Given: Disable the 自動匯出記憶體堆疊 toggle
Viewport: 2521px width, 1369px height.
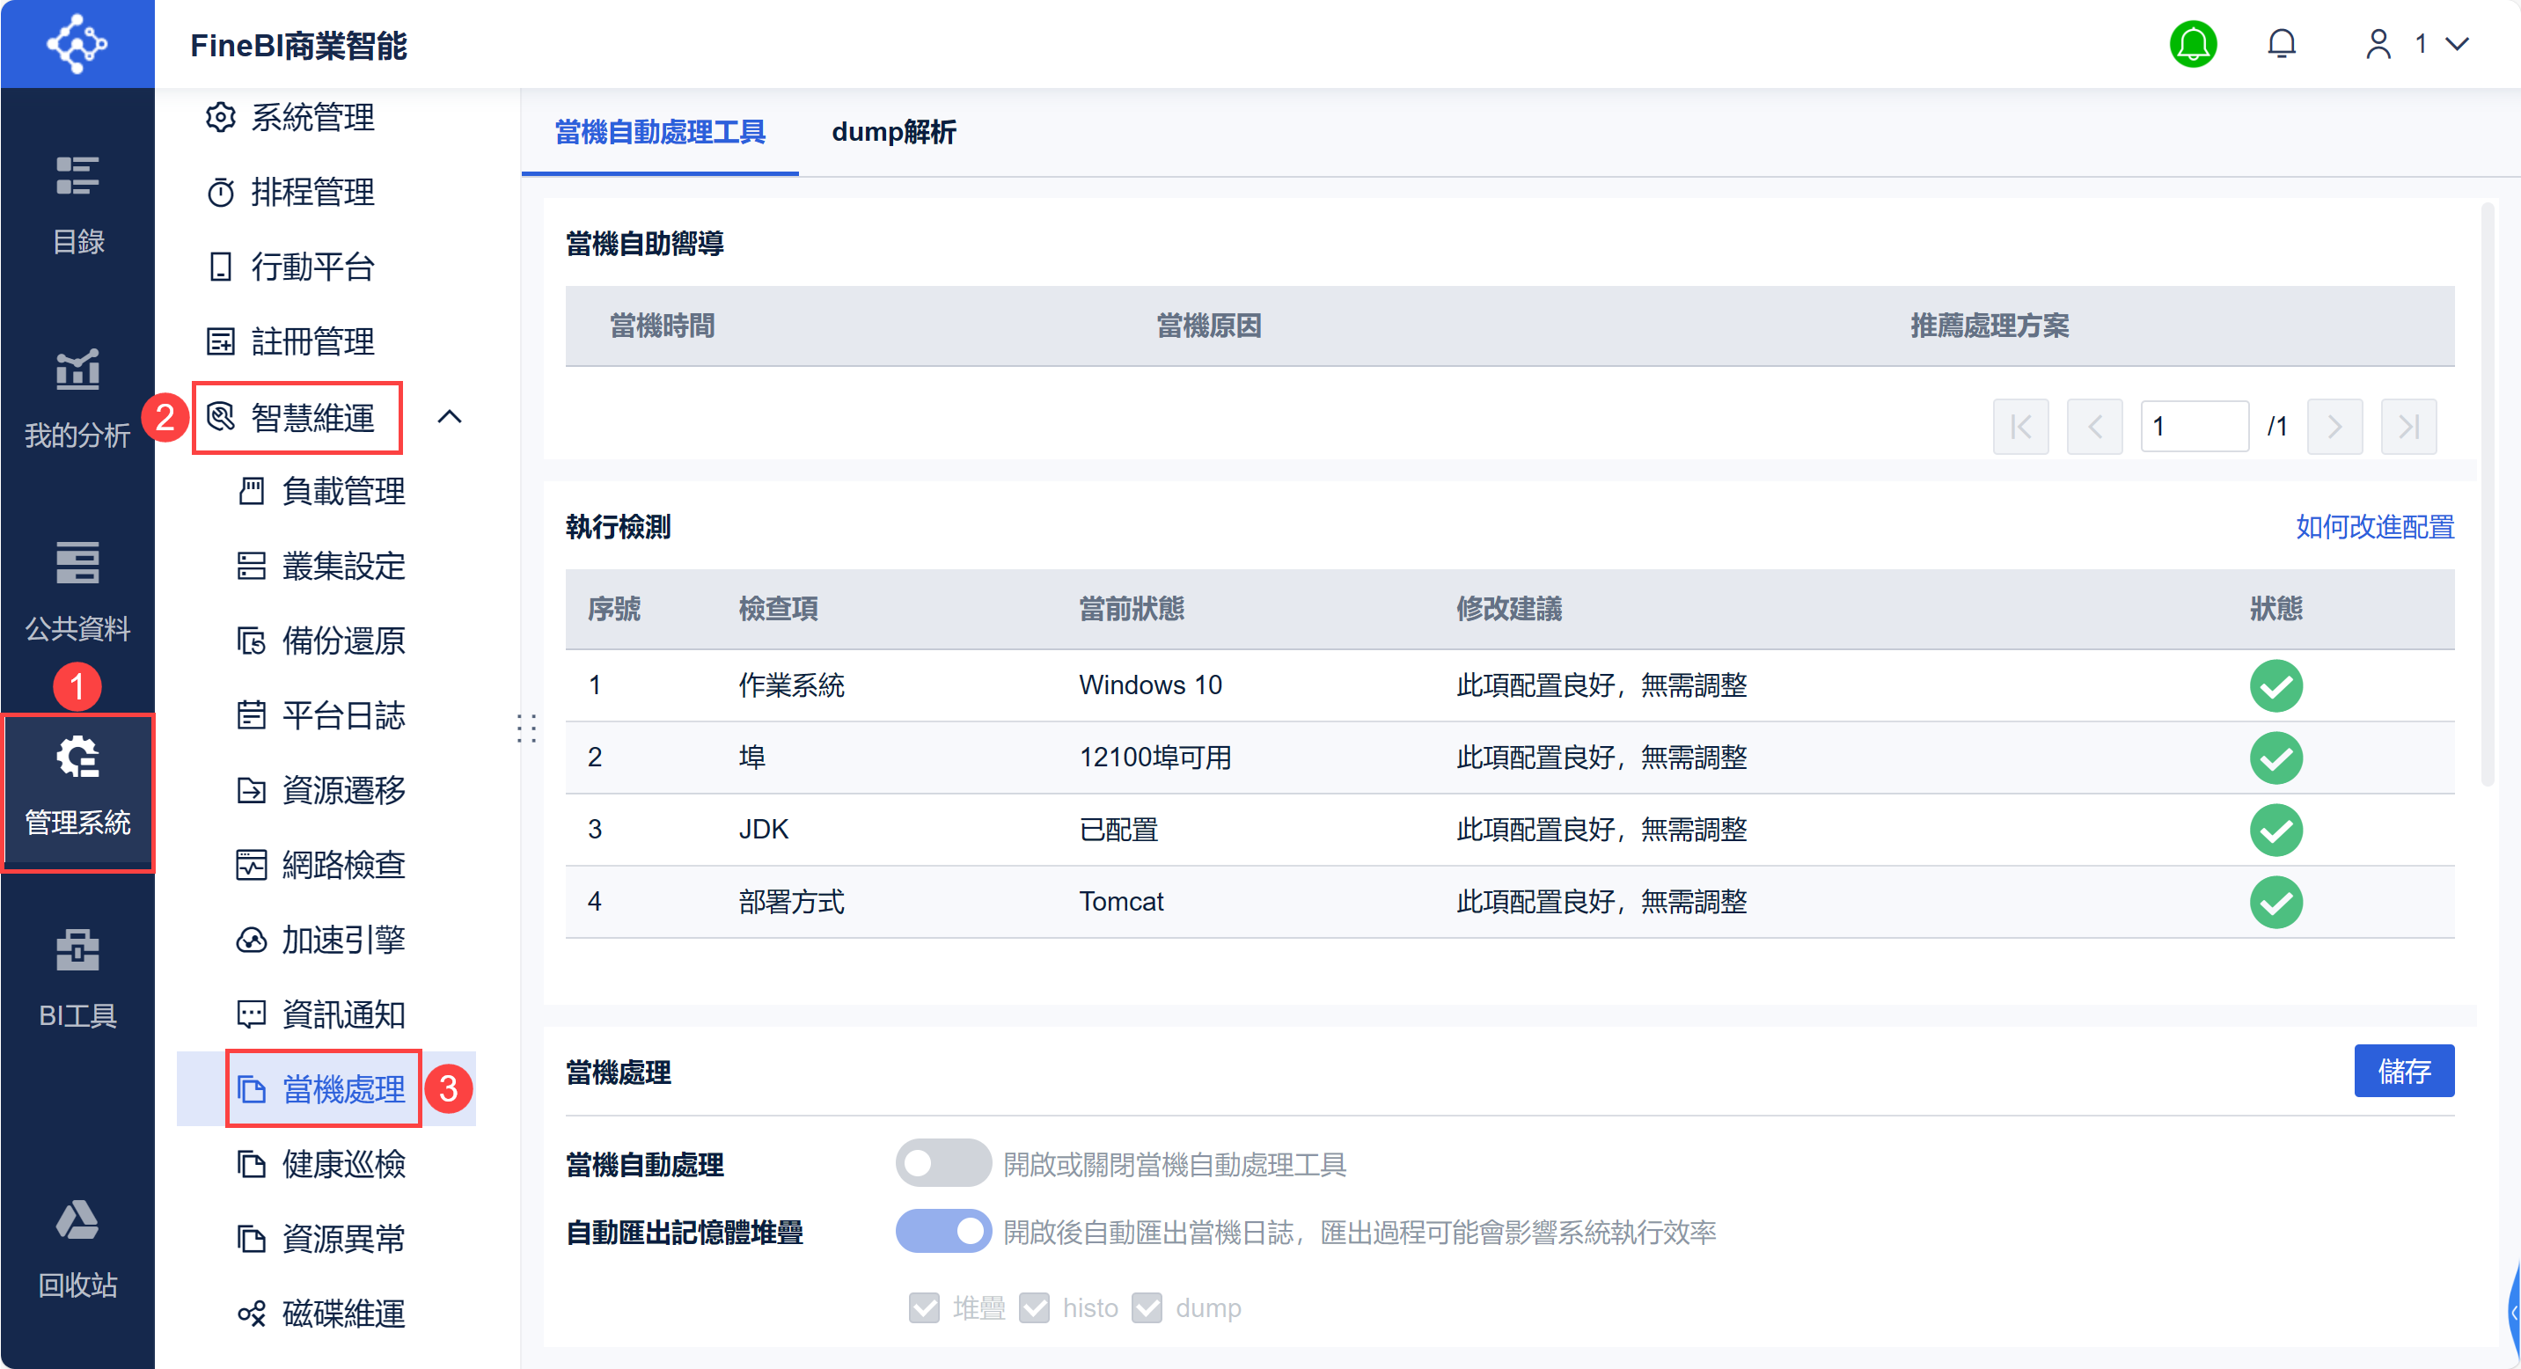Looking at the screenshot, I should [x=942, y=1231].
